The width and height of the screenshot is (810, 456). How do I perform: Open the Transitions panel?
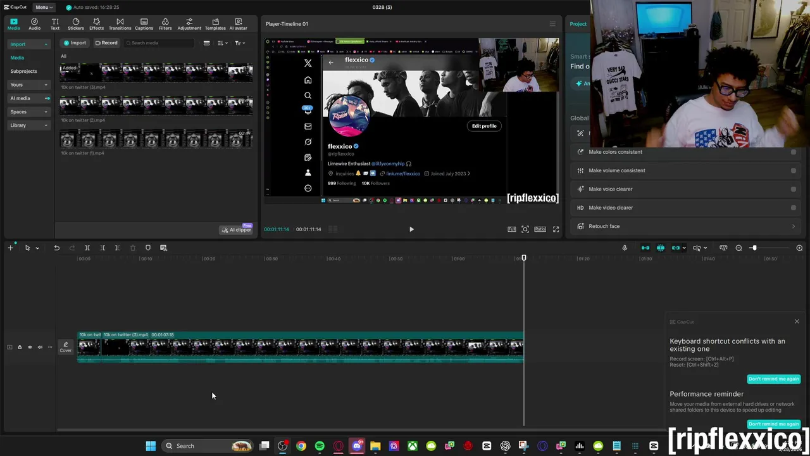[x=120, y=24]
